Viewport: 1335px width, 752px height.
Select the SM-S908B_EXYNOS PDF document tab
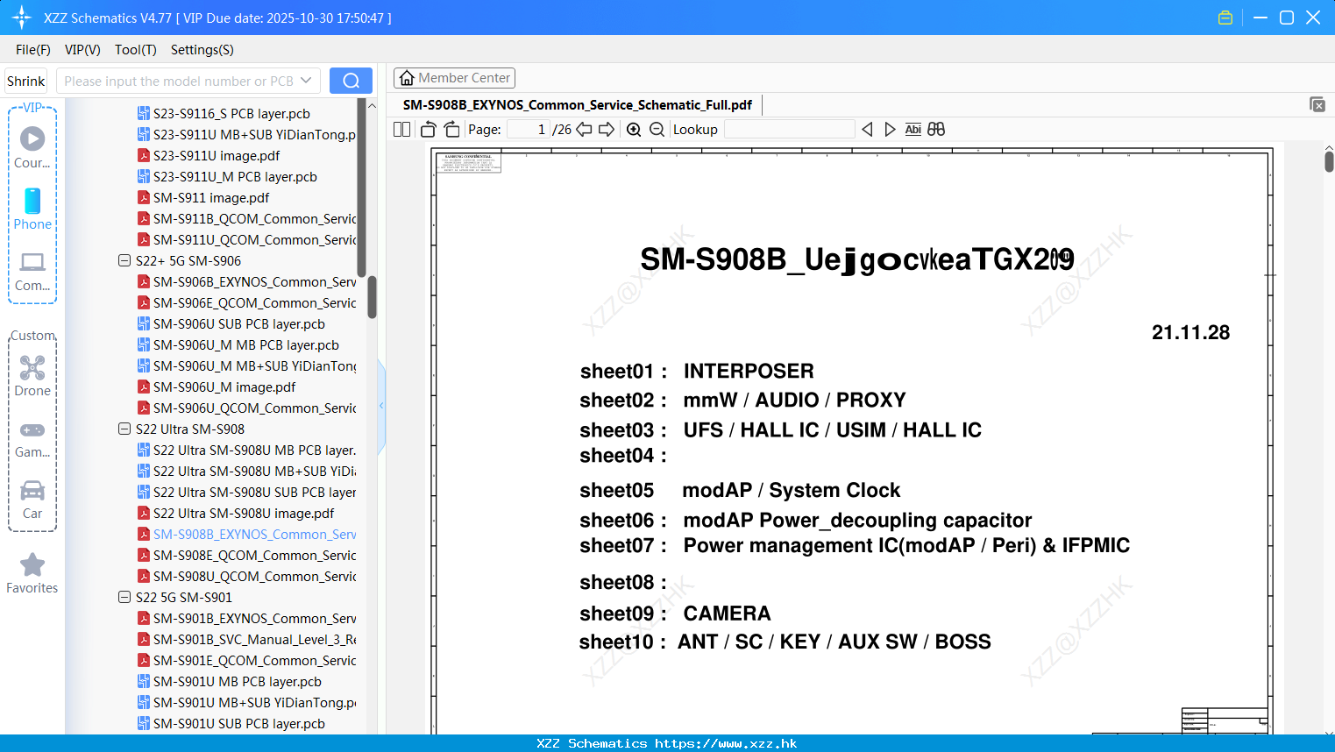(x=578, y=105)
